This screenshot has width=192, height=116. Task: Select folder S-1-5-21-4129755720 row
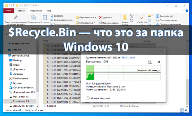point(62,98)
